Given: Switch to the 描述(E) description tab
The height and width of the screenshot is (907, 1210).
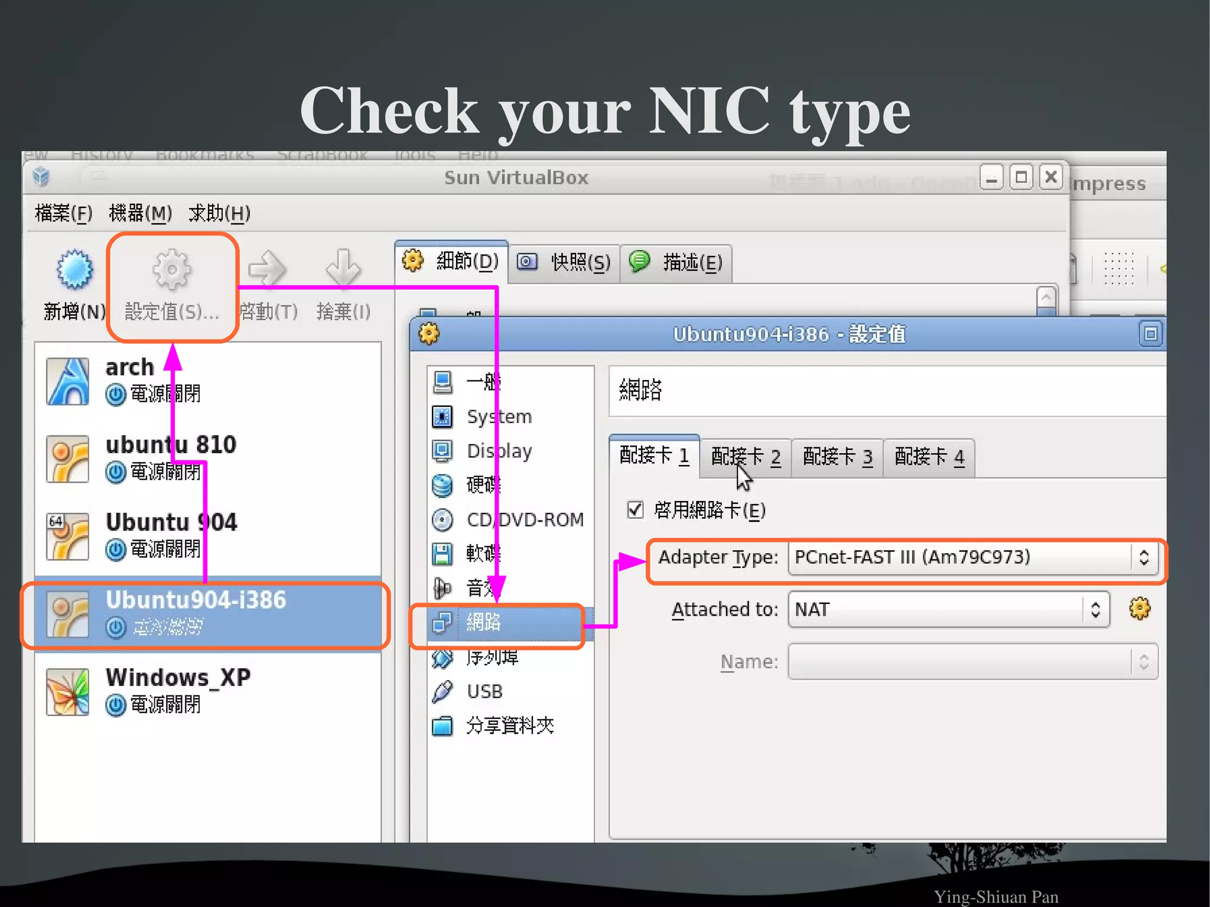Looking at the screenshot, I should pos(676,262).
